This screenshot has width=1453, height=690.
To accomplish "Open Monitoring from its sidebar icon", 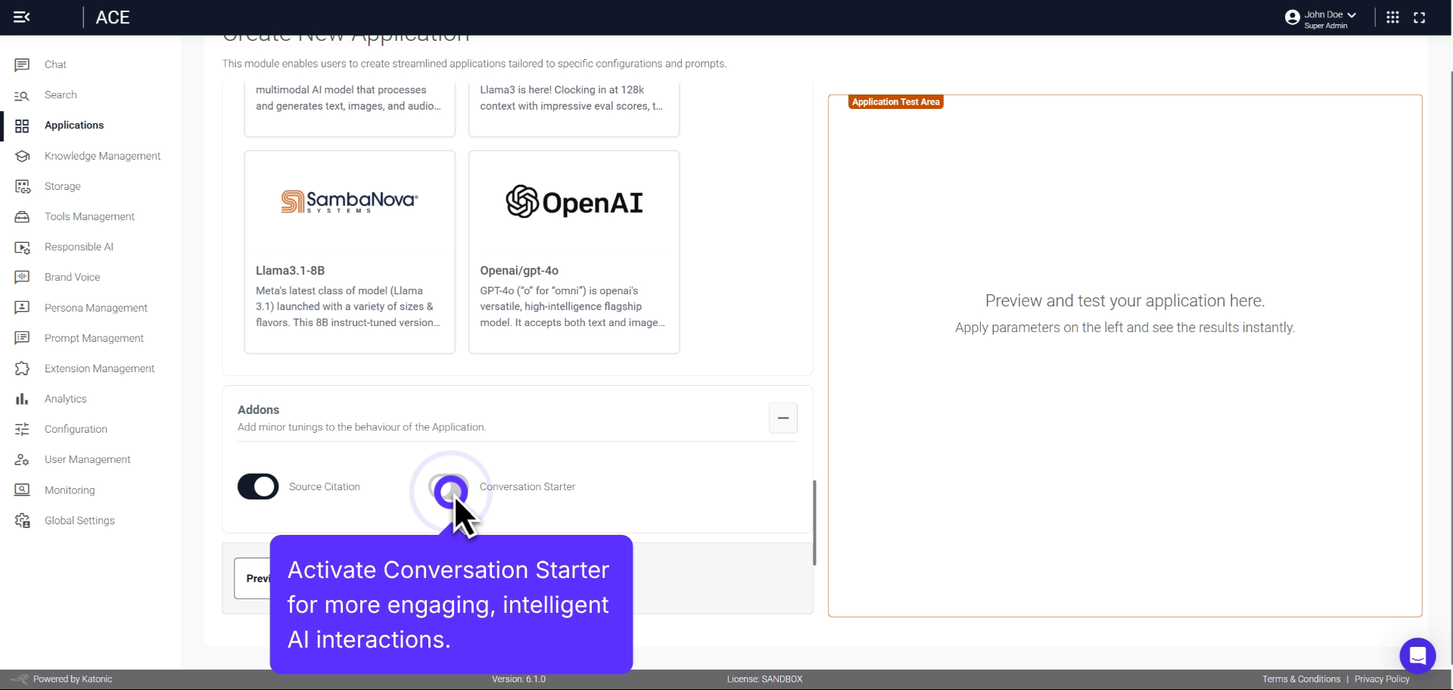I will coord(22,490).
